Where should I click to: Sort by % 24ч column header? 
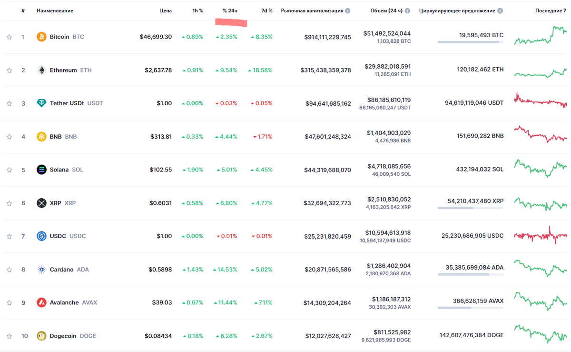tap(230, 10)
